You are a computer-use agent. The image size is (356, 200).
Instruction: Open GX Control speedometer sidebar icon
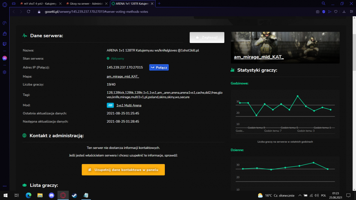point(5,23)
